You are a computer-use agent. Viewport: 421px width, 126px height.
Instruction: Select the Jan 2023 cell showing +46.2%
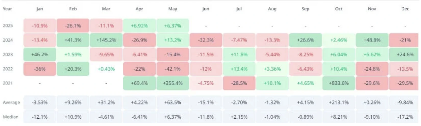tap(40, 55)
